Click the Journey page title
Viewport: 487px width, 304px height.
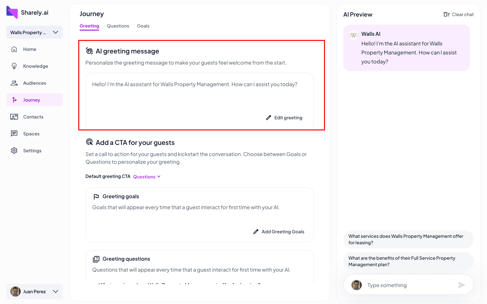pos(92,14)
